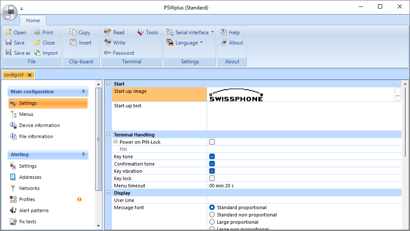This screenshot has height=231, width=410.
Task: Click the Write to terminal icon
Action: point(108,43)
